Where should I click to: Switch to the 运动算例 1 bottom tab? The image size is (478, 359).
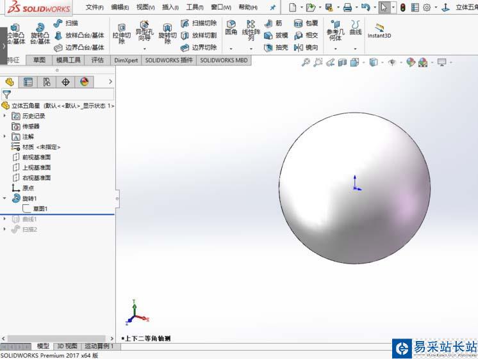(x=101, y=346)
